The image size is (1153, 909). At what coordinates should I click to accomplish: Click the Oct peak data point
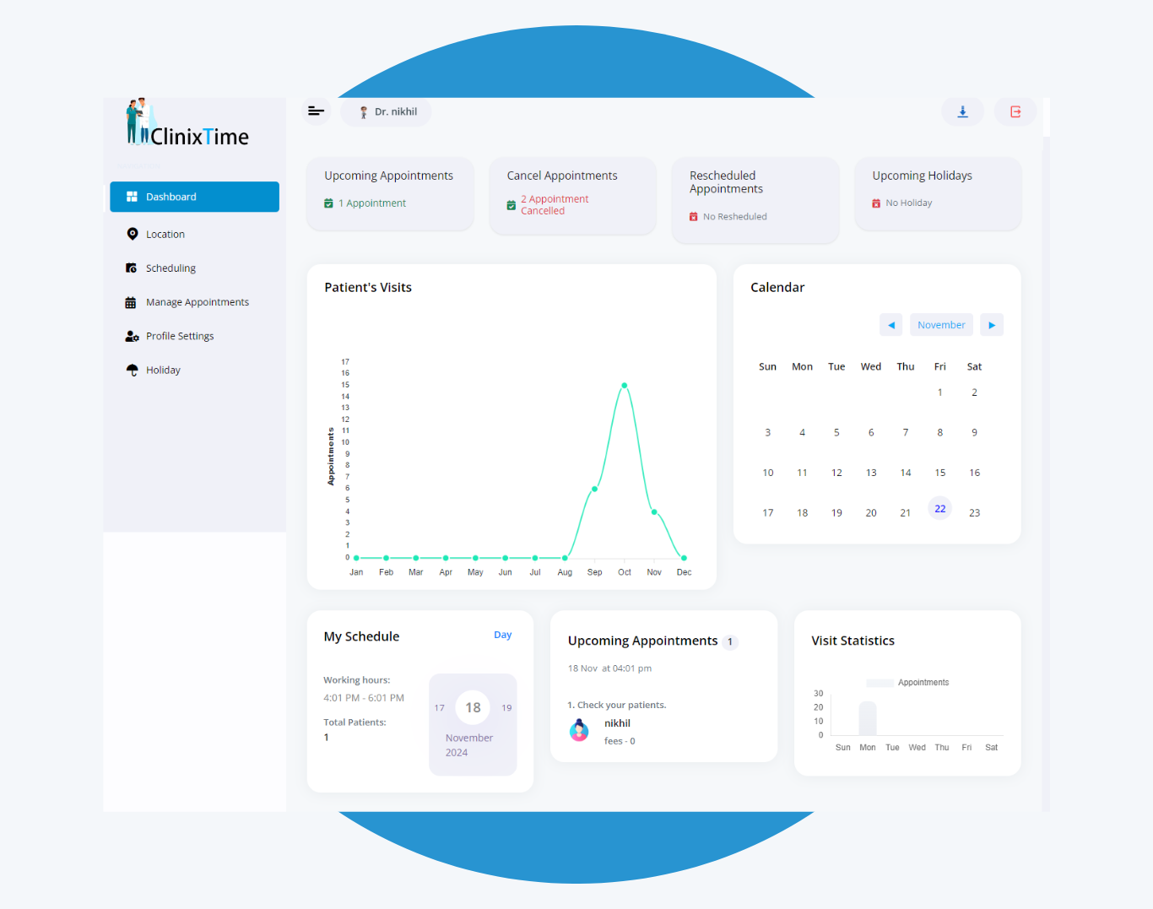tap(625, 386)
